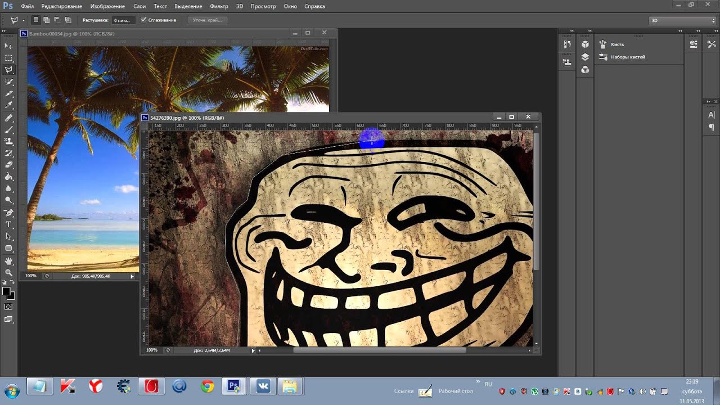Open the Слои menu
Image resolution: width=720 pixels, height=405 pixels.
coord(139,6)
